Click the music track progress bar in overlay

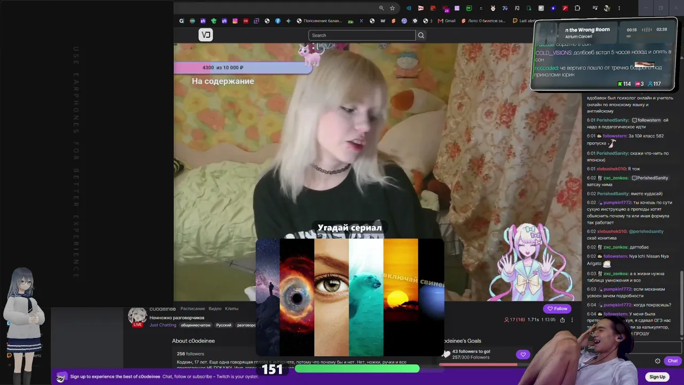(648, 36)
